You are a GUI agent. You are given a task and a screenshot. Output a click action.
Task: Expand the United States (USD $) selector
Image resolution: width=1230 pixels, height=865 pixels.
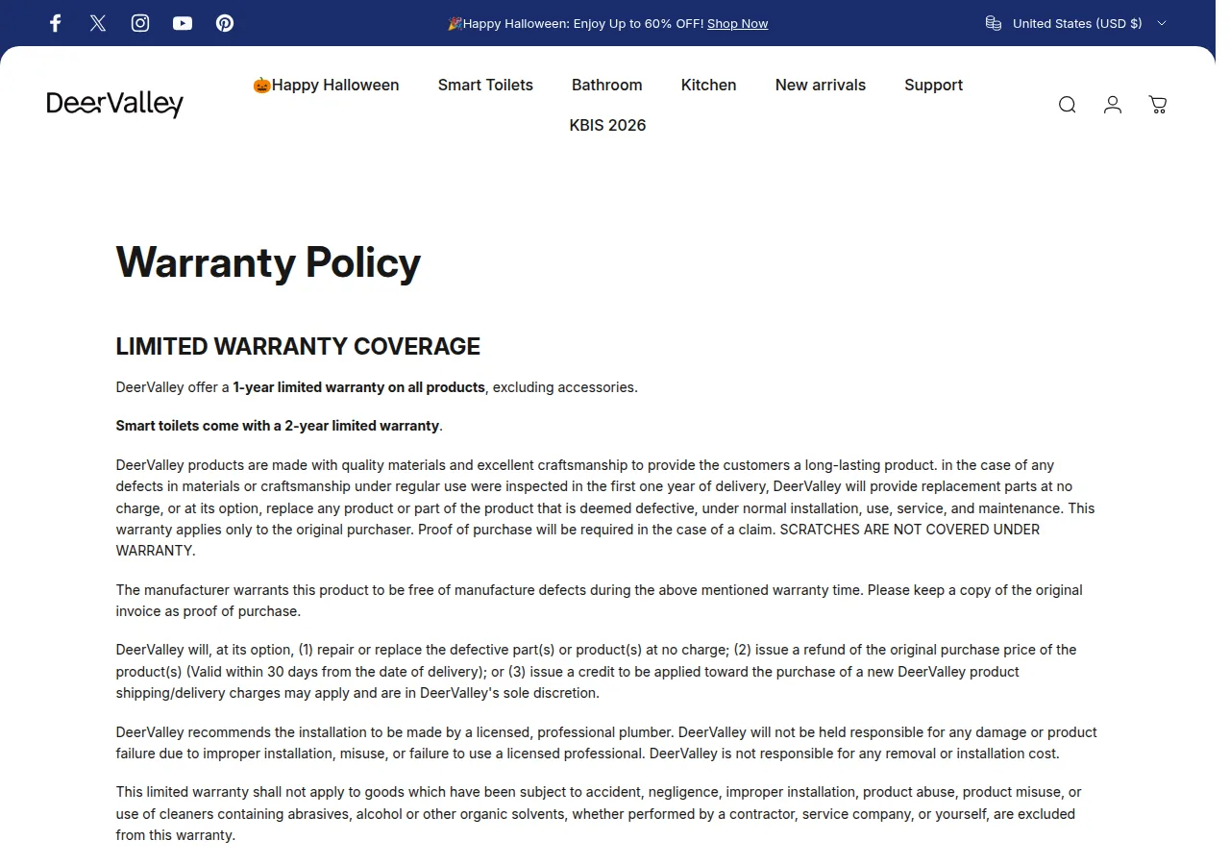click(x=1076, y=23)
